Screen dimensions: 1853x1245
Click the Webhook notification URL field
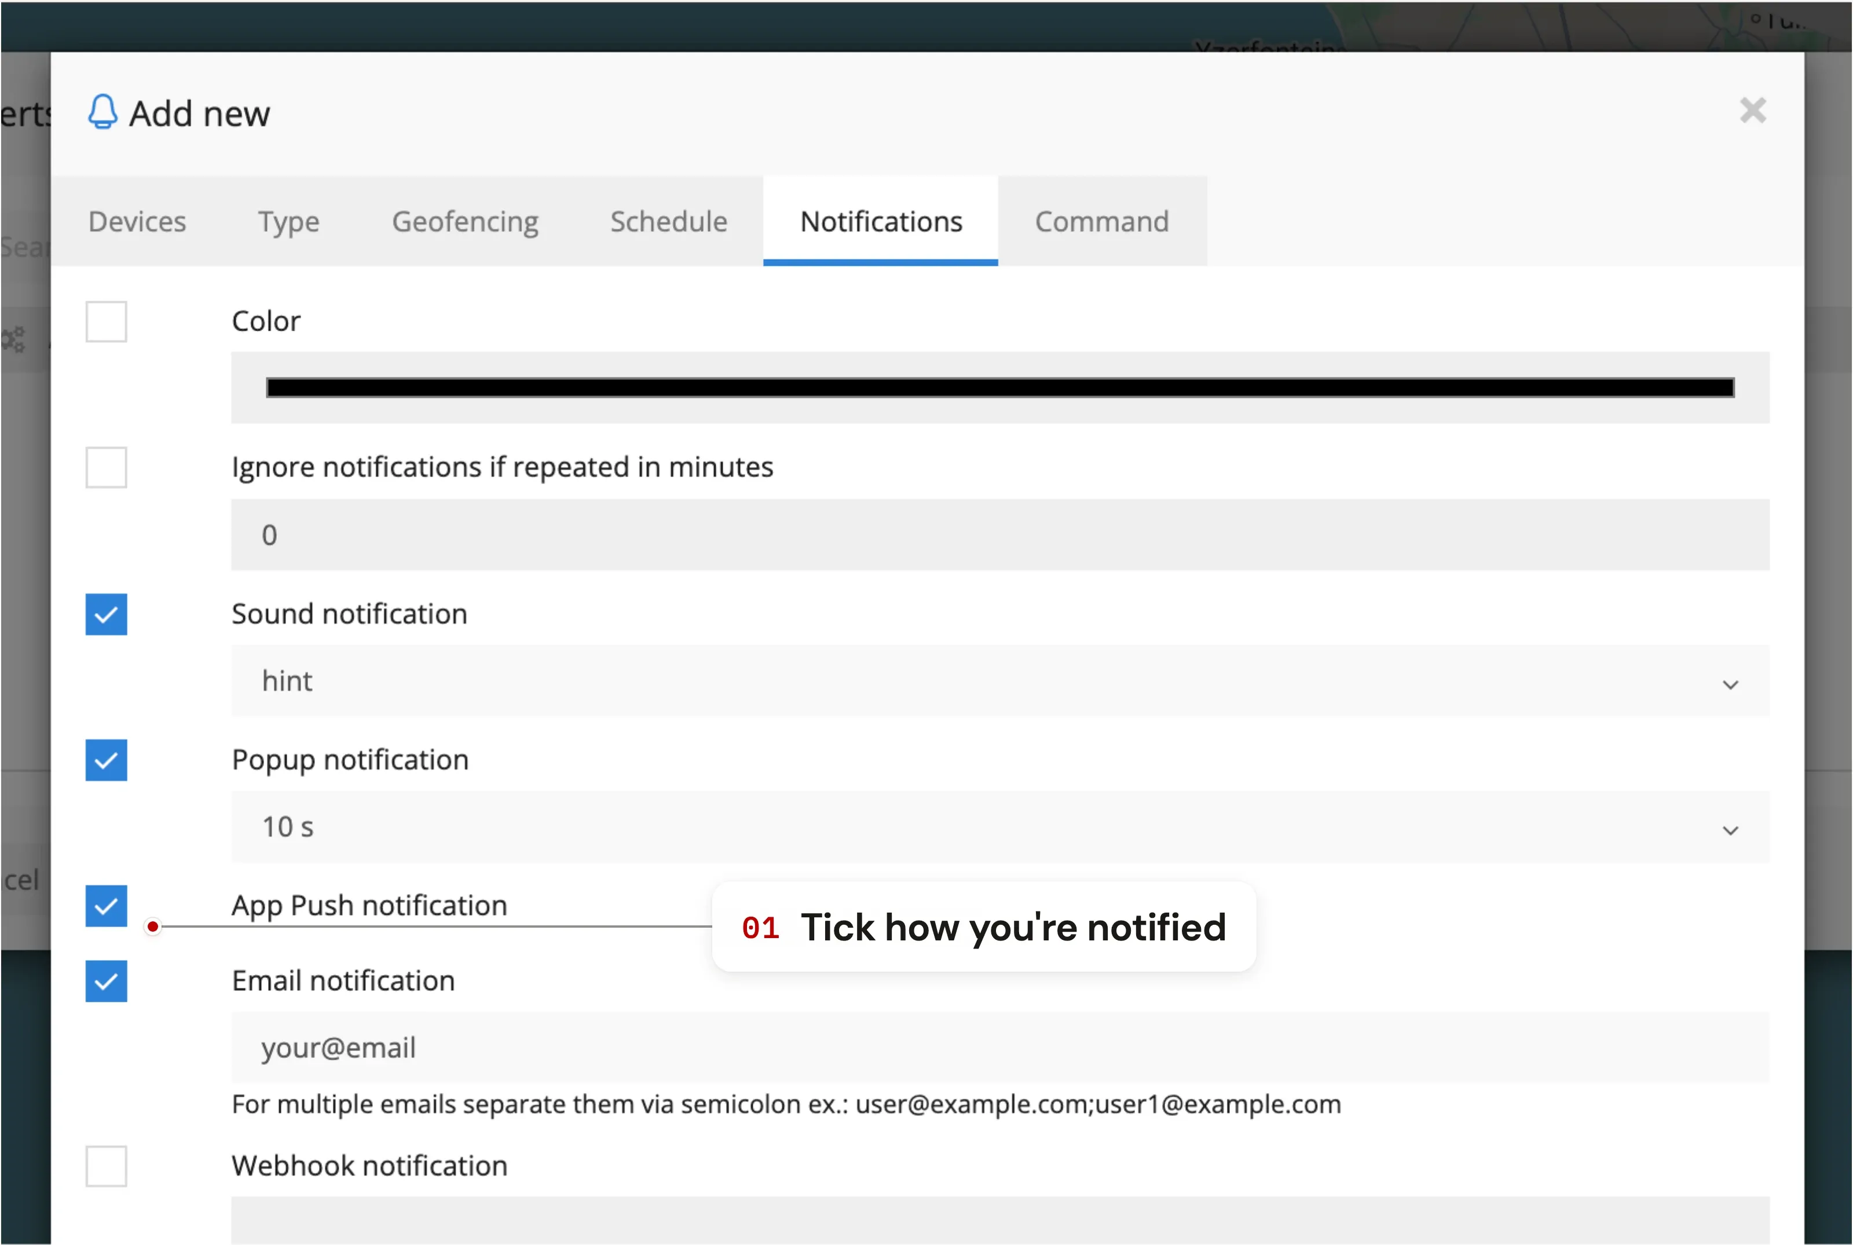(999, 1220)
